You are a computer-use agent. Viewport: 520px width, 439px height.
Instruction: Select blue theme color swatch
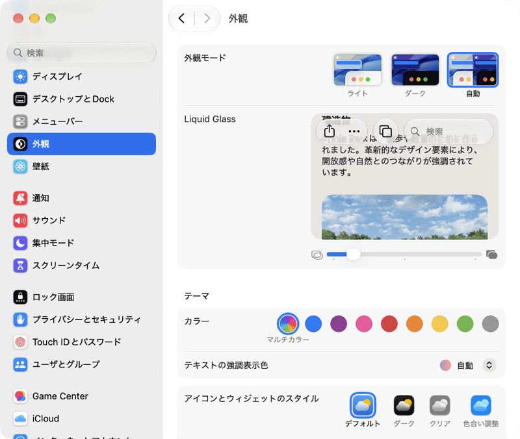[313, 323]
